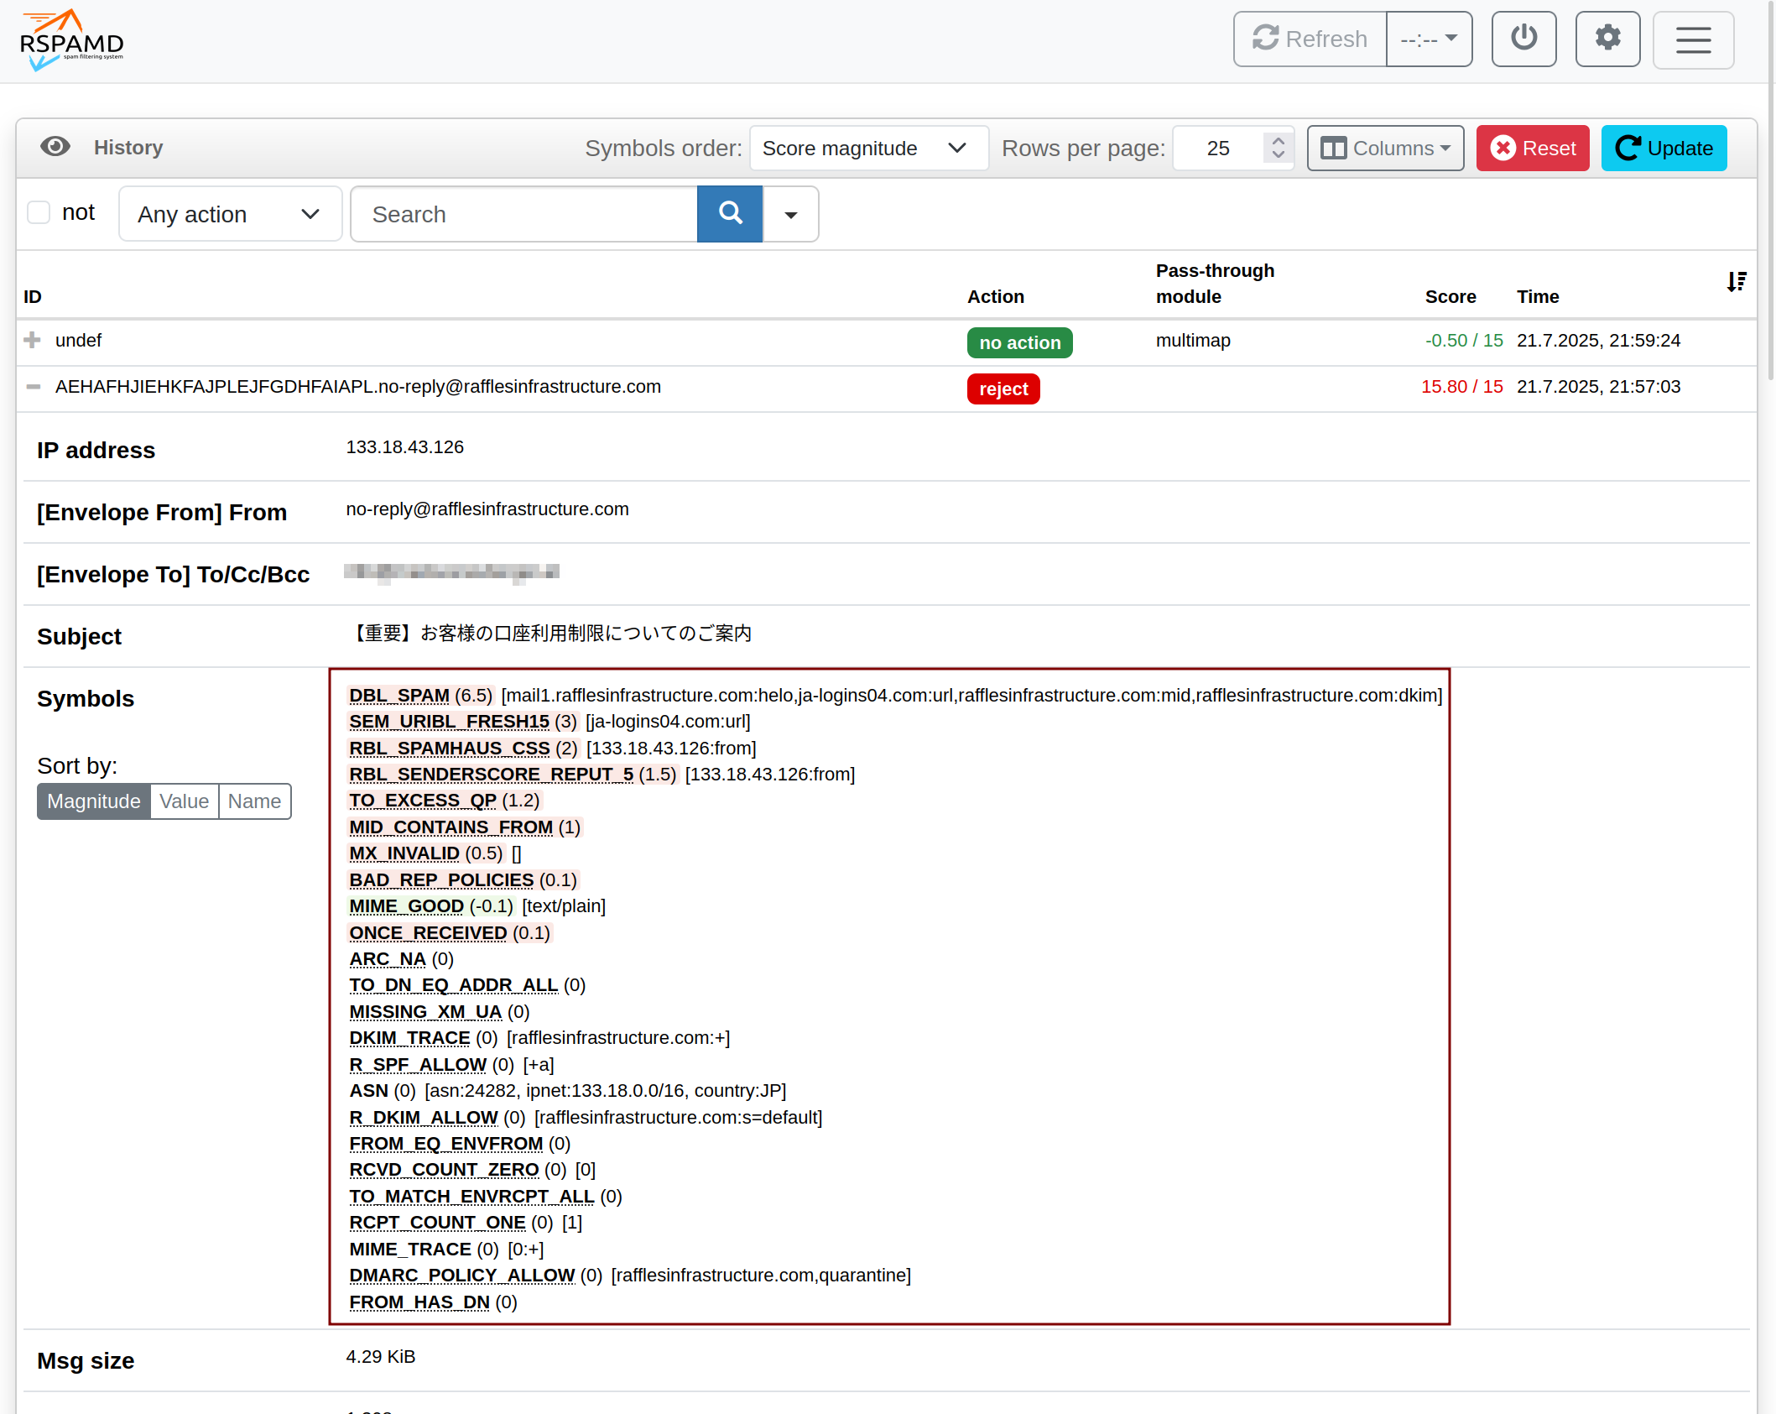
Task: Click the Pass-through module column header
Action: pos(1215,284)
